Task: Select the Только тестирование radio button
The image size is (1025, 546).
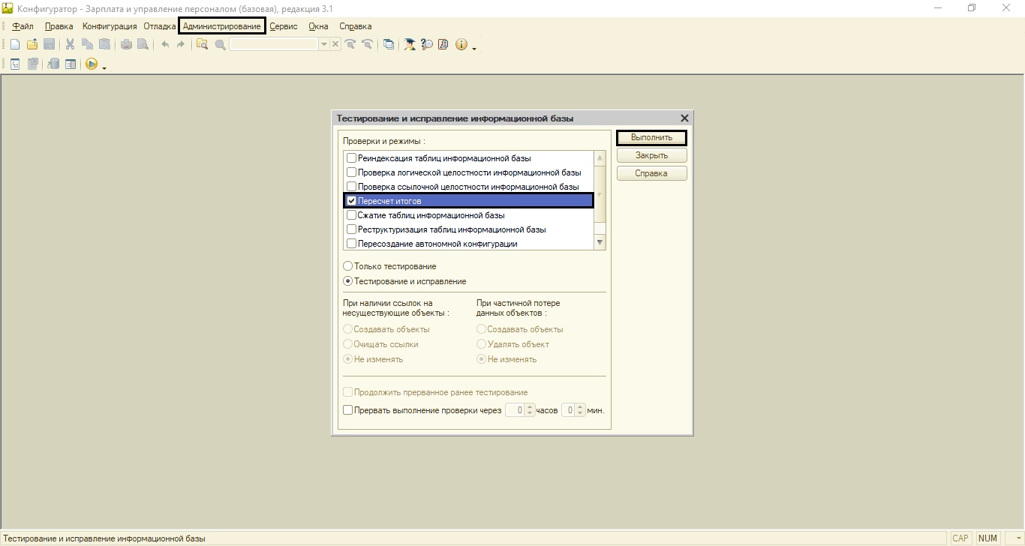Action: (348, 266)
